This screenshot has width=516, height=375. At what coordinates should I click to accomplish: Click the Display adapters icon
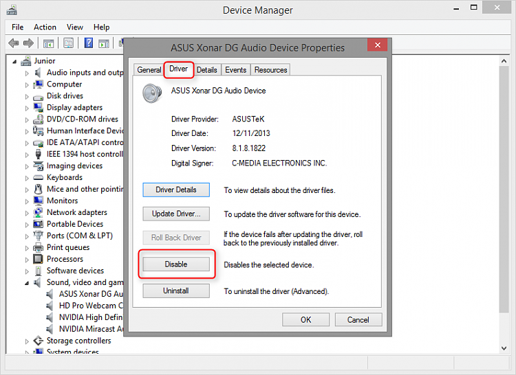pos(38,107)
